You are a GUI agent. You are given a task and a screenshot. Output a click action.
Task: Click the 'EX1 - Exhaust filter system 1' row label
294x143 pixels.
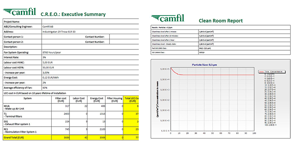17,122
